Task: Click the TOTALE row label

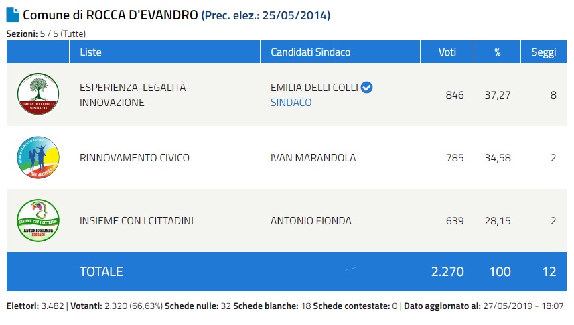Action: click(101, 271)
